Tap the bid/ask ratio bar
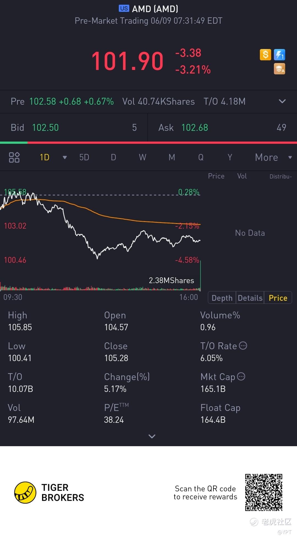 point(148,143)
